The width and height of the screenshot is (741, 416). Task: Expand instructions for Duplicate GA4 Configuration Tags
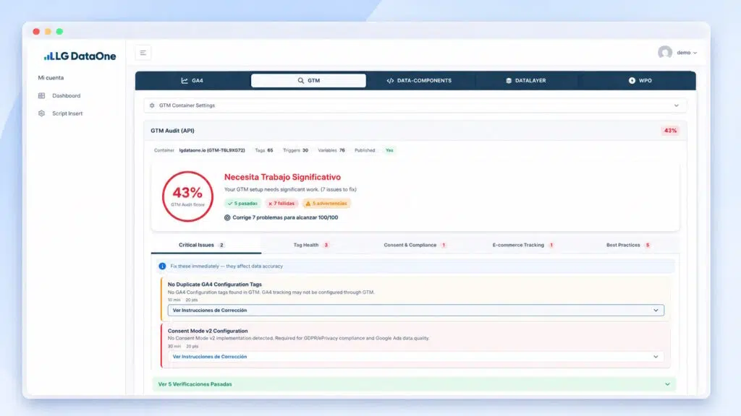415,311
